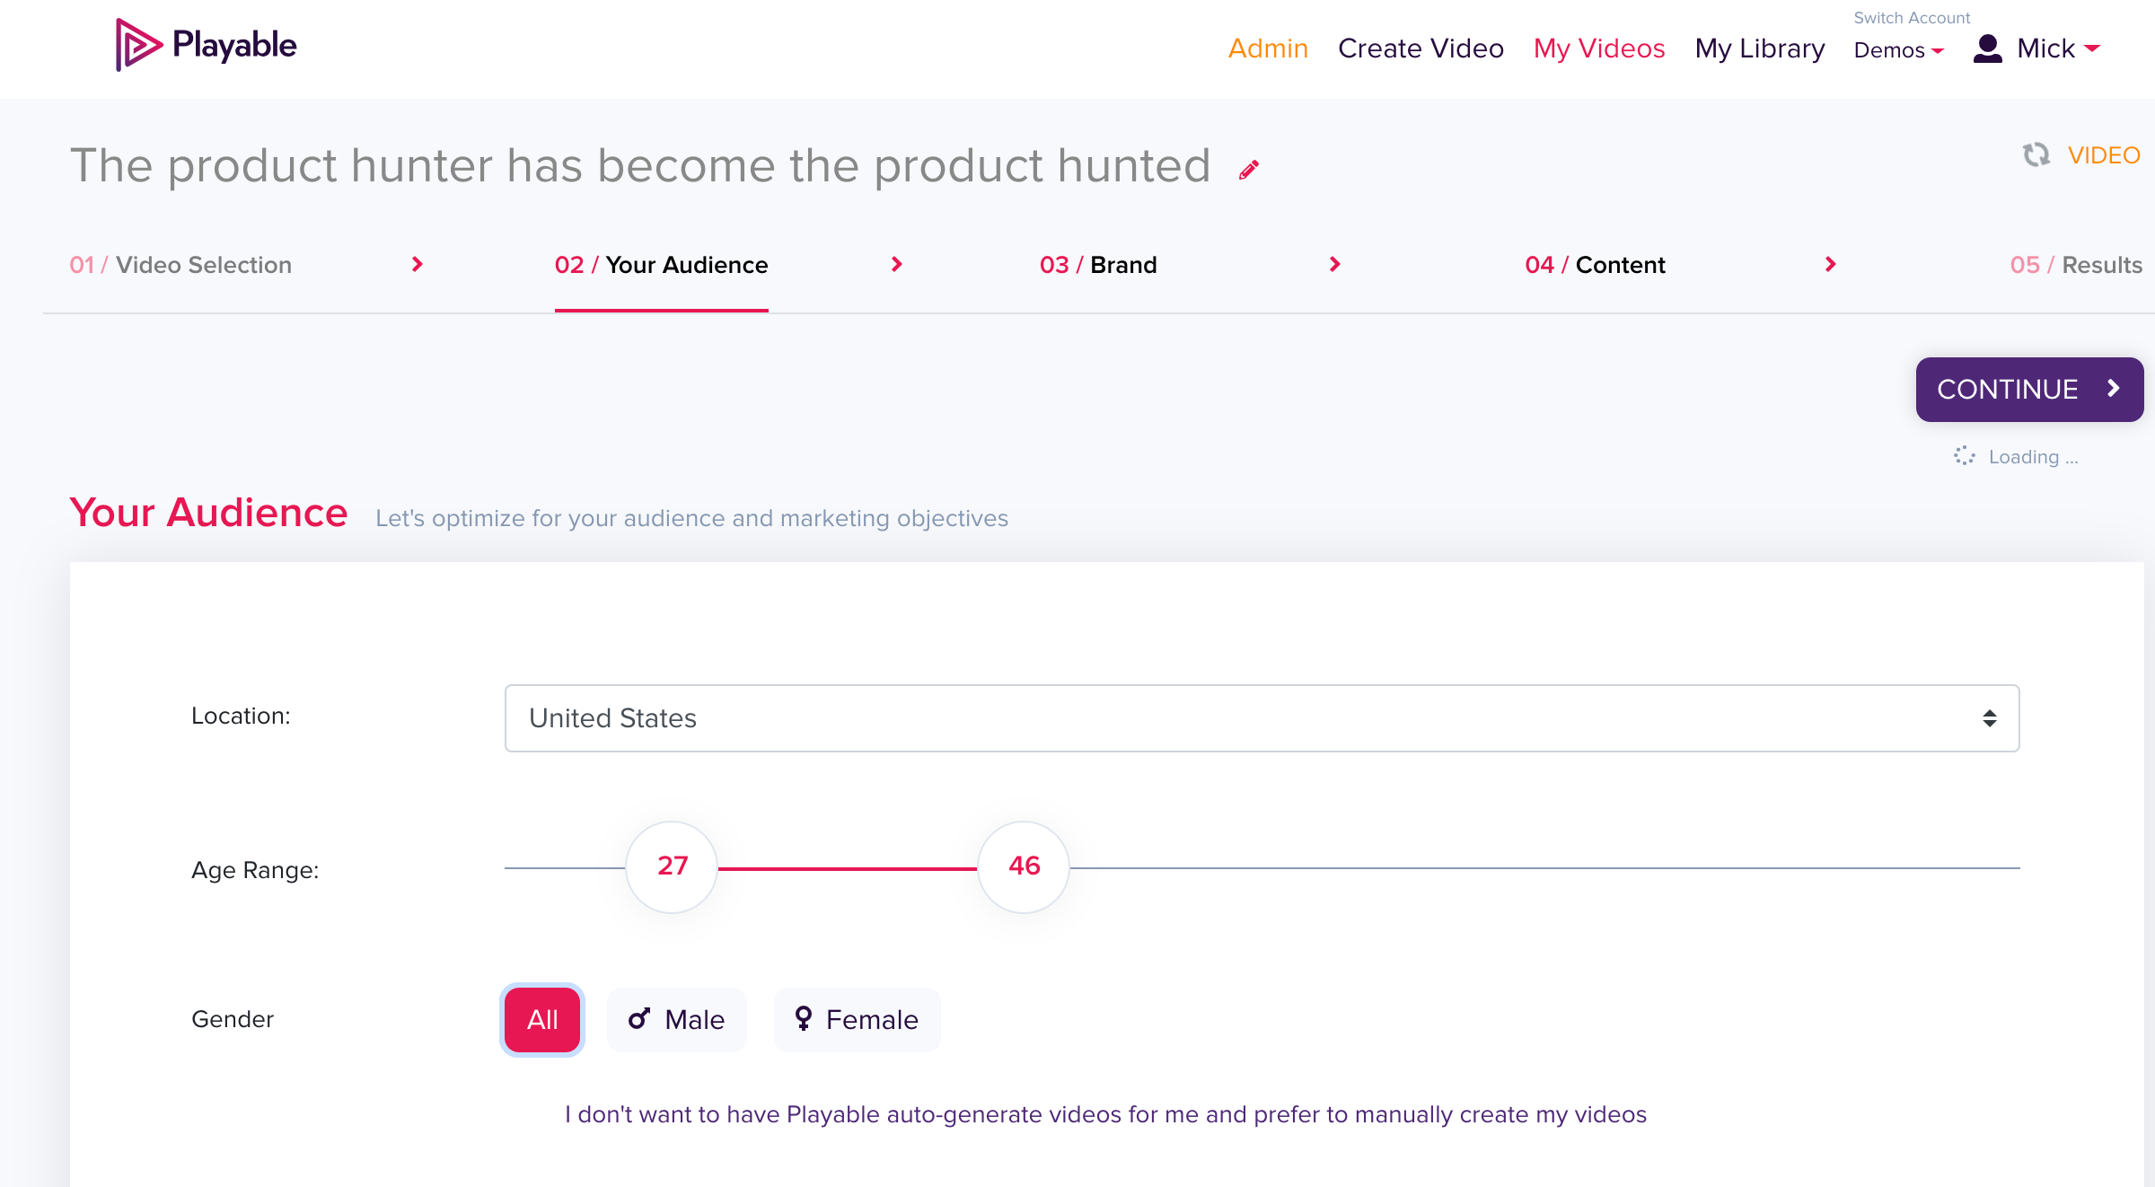Click chevron after Video Selection step
The height and width of the screenshot is (1187, 2155).
tap(417, 264)
